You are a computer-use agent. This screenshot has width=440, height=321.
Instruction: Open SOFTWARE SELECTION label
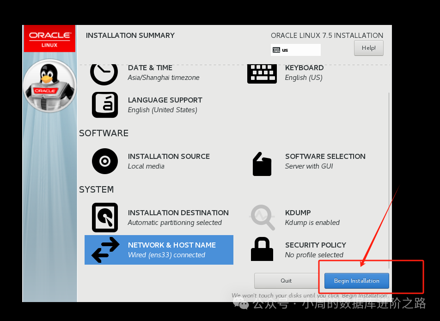click(325, 157)
